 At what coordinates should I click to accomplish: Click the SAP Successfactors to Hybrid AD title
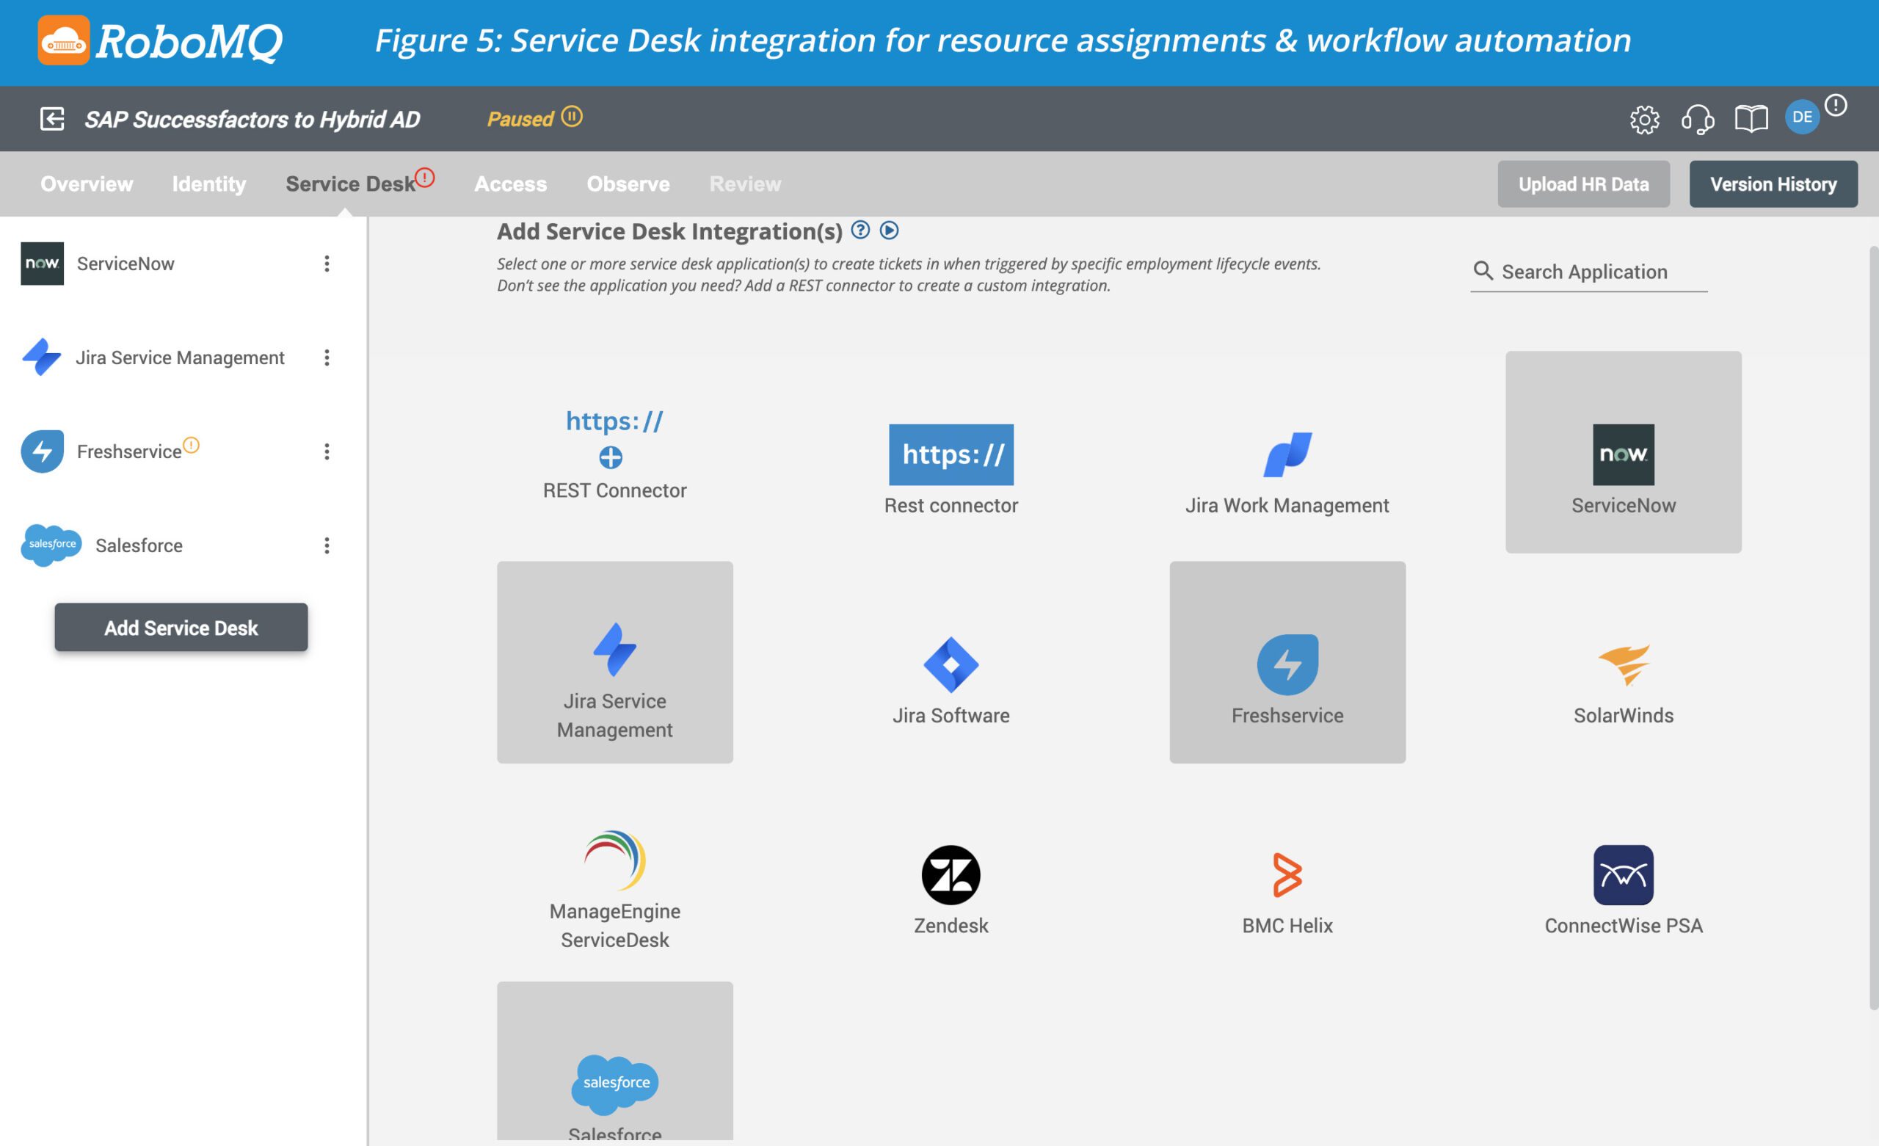pos(252,119)
